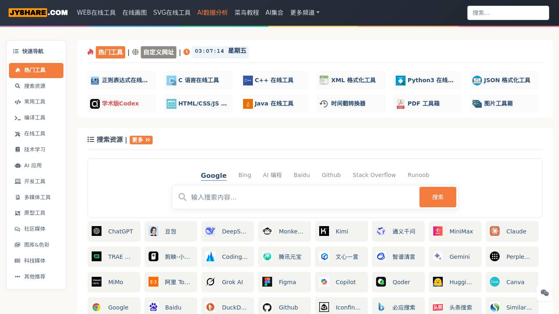Click the 输入搜索内容 search input

(303, 197)
